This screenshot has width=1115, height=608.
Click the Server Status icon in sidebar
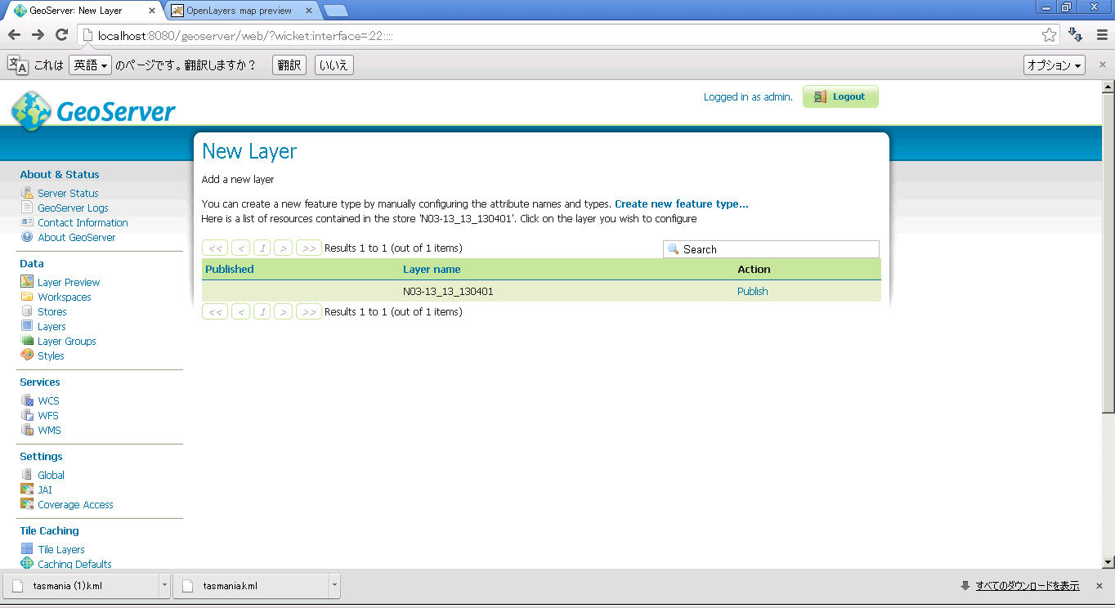click(x=27, y=194)
